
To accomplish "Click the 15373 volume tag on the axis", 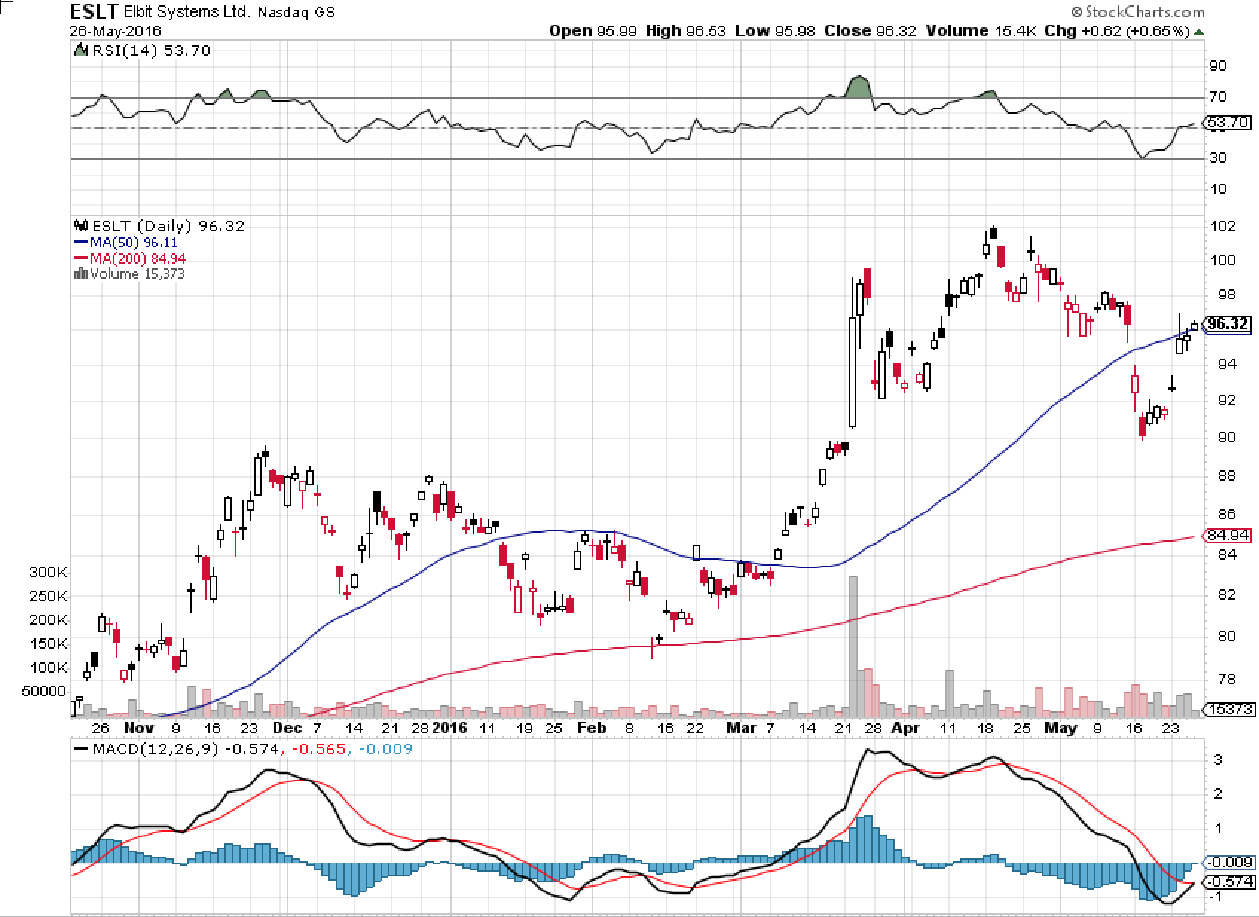I will point(1230,709).
